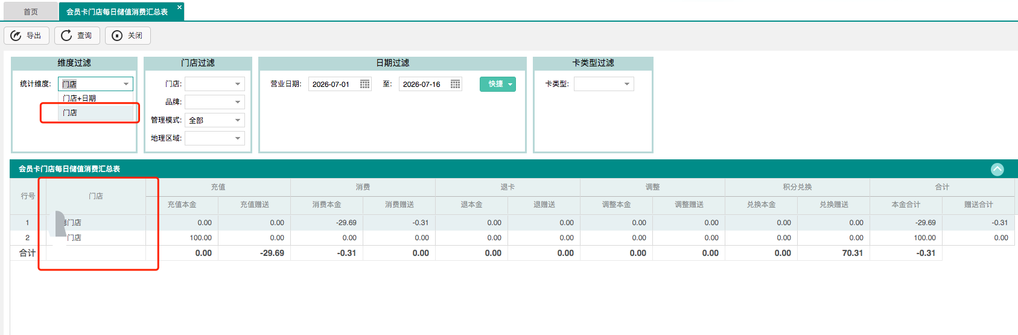Click the 充值本金 column header
The height and width of the screenshot is (335, 1018).
point(182,205)
